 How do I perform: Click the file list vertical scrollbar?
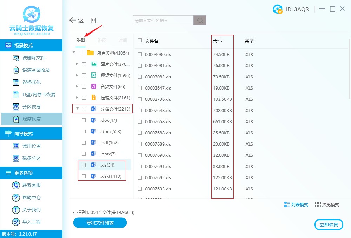tap(350, 69)
